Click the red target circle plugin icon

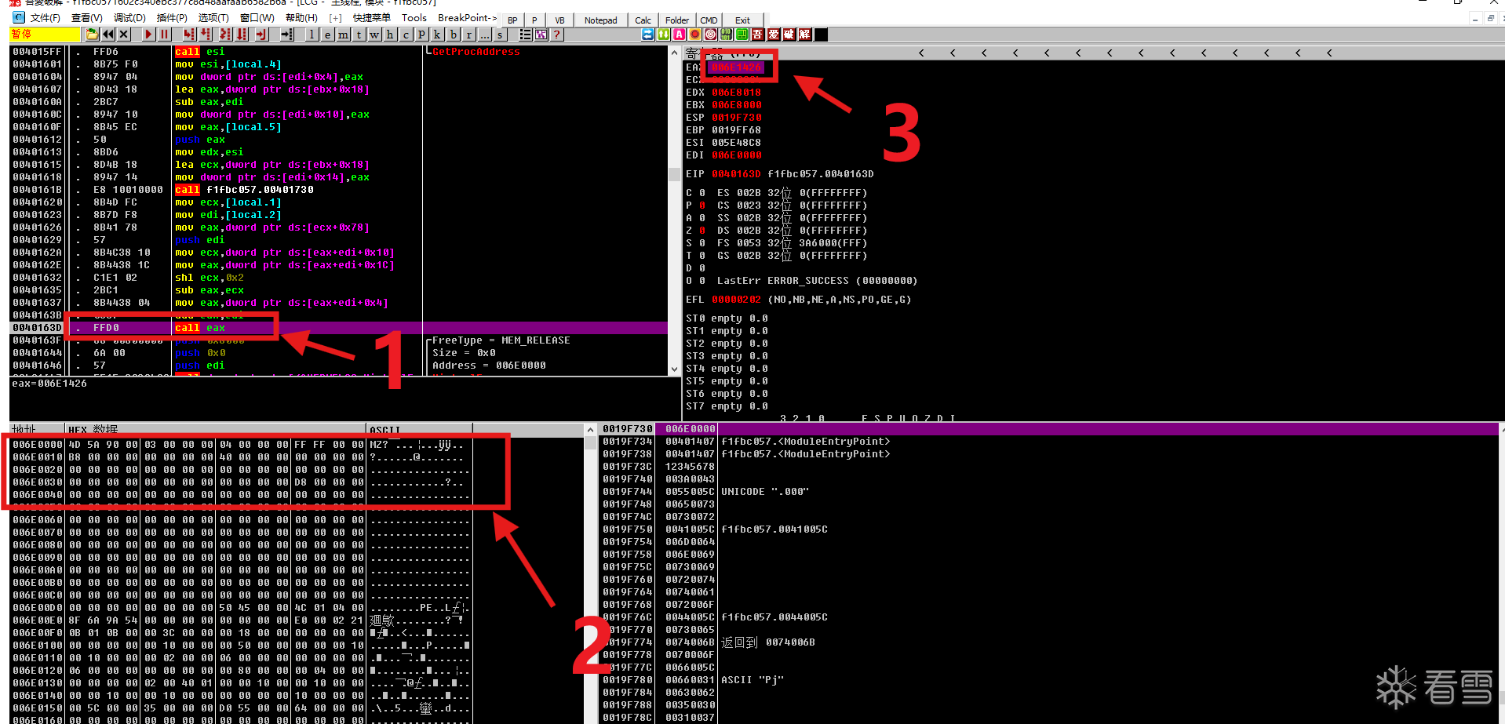pyautogui.click(x=711, y=35)
